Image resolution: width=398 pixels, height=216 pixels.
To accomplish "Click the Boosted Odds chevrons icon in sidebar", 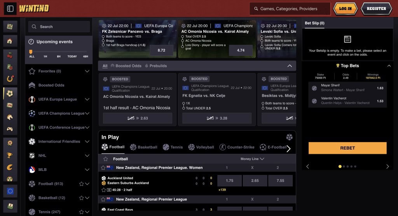I will pos(32,85).
